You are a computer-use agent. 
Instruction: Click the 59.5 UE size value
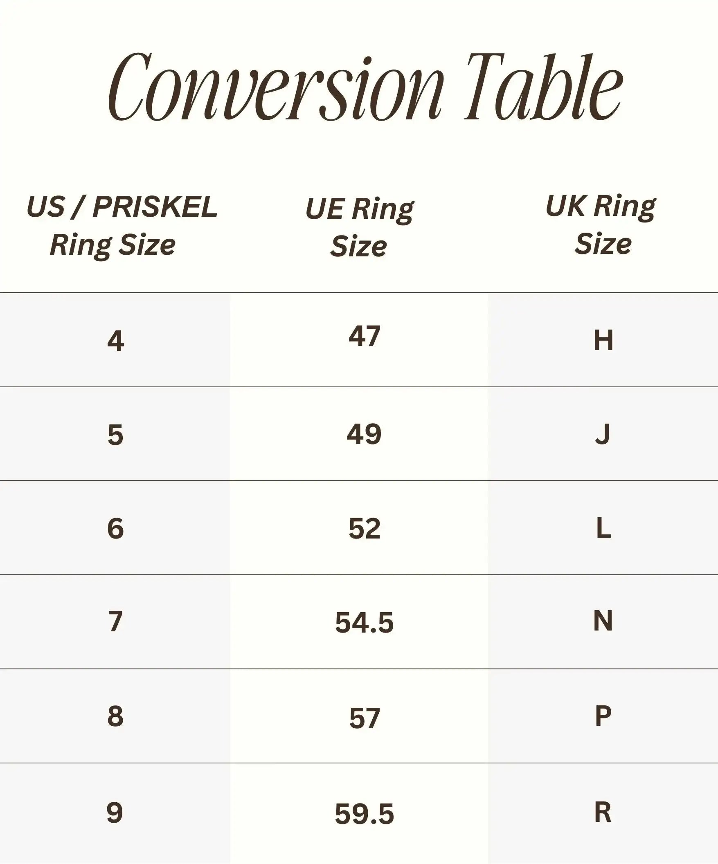pos(365,814)
